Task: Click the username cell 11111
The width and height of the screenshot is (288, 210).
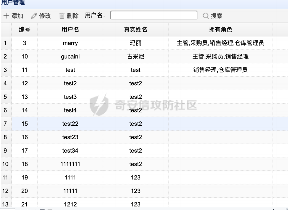Action: click(x=70, y=191)
